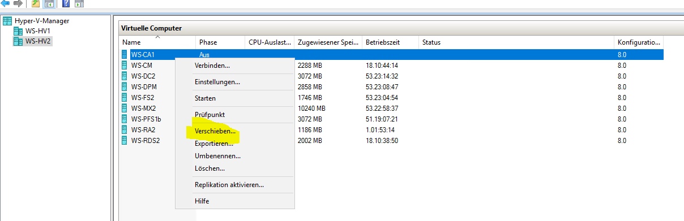Click the Up one level folder icon
Image resolution: width=684 pixels, height=221 pixels.
pos(36,3)
